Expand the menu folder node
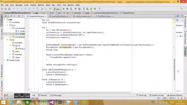187x105 pixels. 10,51
